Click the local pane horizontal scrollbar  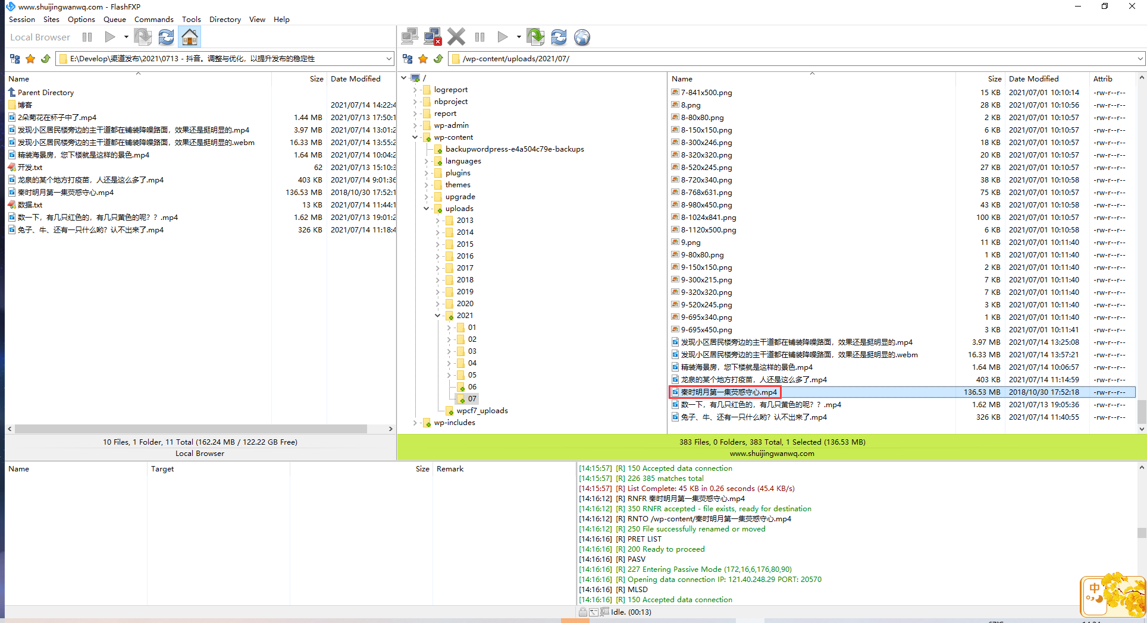[x=190, y=429]
